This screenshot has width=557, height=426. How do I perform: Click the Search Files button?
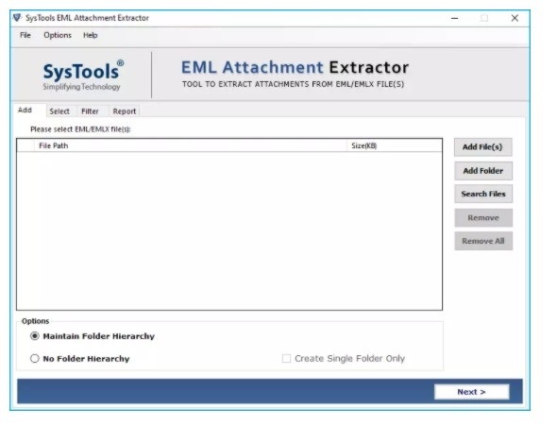(x=483, y=194)
